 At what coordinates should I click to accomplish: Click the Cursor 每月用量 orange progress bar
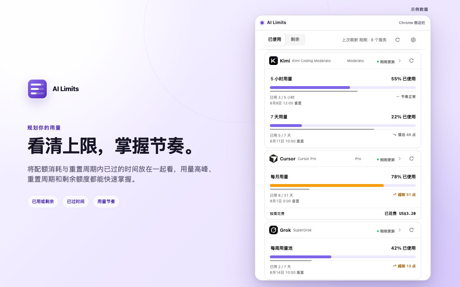343,185
